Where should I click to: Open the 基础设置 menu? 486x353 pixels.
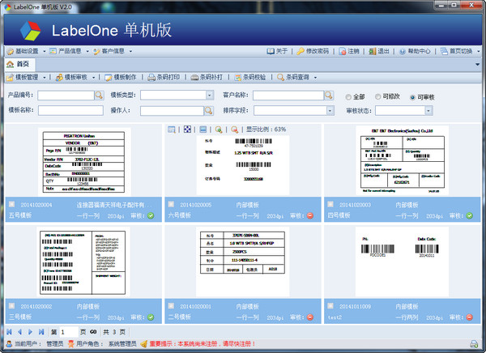tap(28, 51)
